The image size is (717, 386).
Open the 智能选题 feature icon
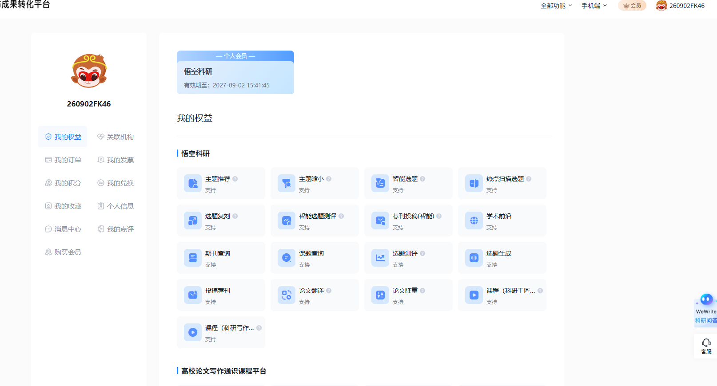[380, 183]
